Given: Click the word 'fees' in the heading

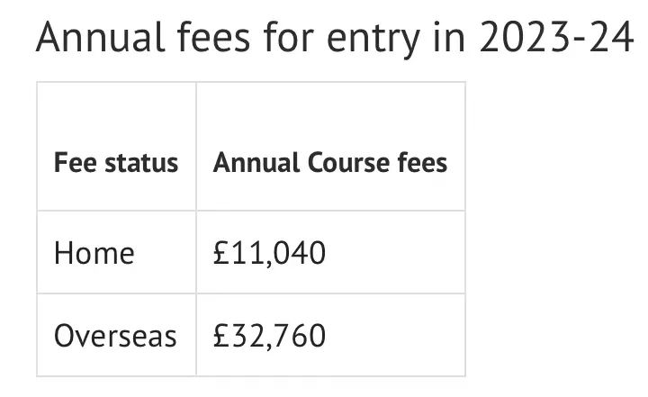Looking at the screenshot, I should click(x=213, y=37).
